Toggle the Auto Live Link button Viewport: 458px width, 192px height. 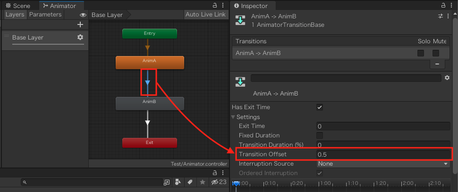(x=206, y=15)
